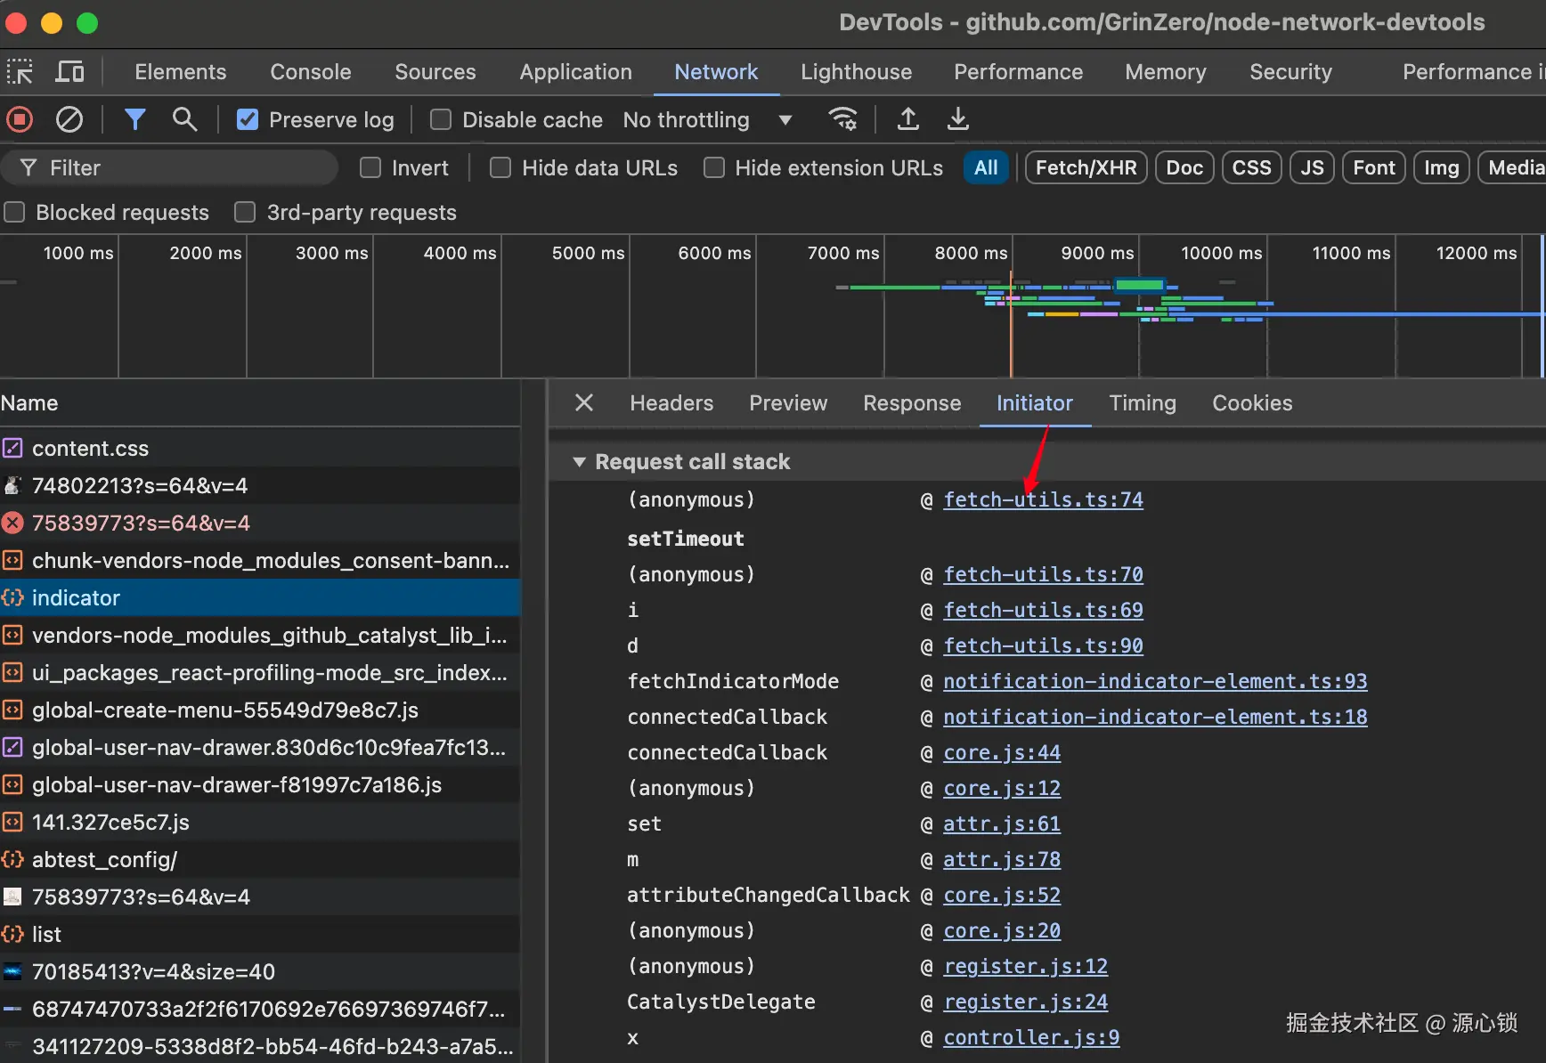This screenshot has width=1546, height=1063.
Task: Switch to the Console panel tab
Action: pyautogui.click(x=310, y=72)
